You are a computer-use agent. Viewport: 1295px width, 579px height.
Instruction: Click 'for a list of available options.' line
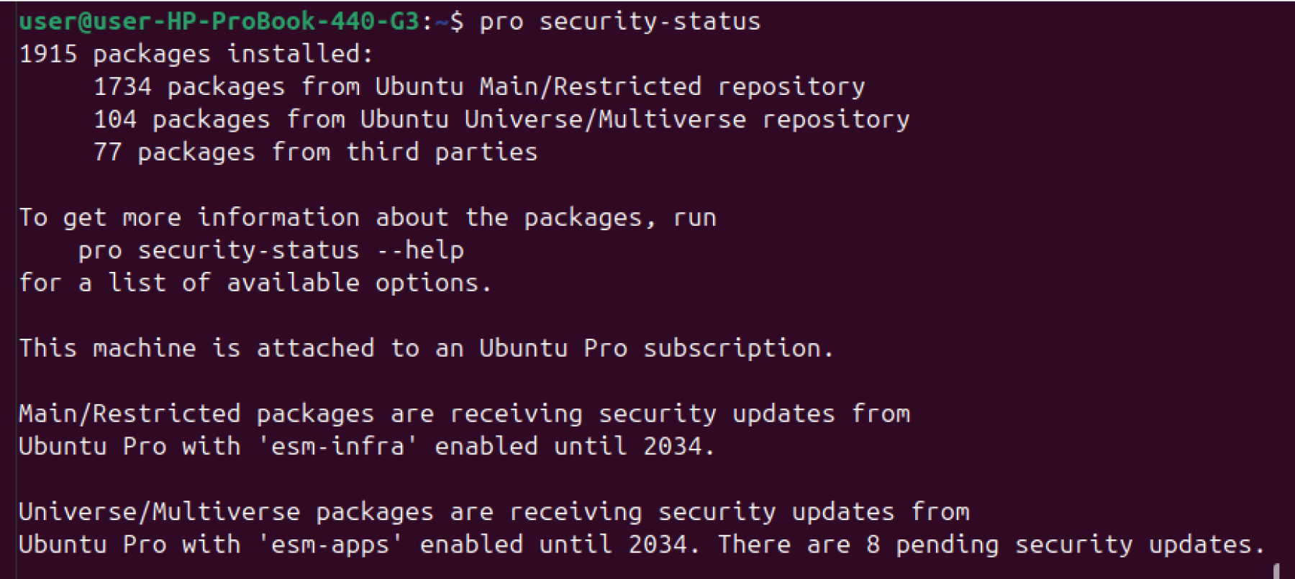point(255,283)
